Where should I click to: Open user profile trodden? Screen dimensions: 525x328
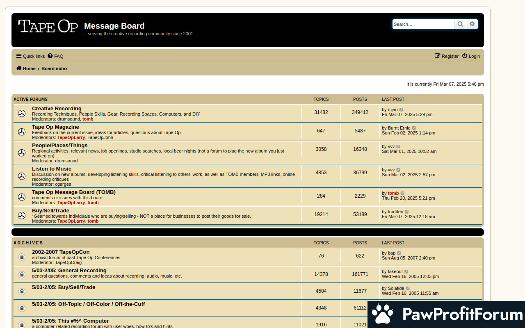point(395,212)
